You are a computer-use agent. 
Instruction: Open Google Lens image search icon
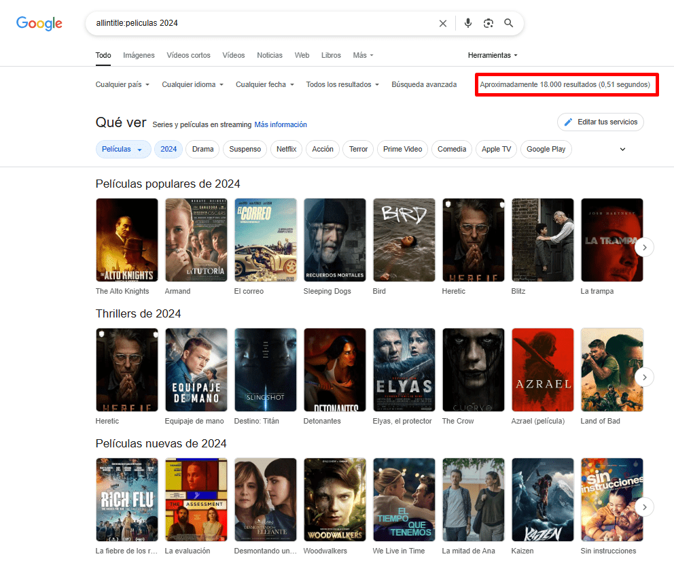(489, 23)
